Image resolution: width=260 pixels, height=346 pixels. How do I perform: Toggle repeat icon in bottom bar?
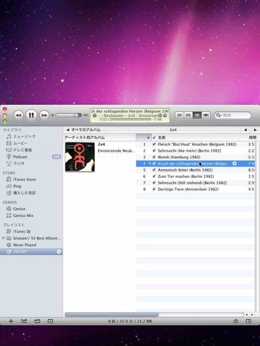pyautogui.click(x=37, y=321)
